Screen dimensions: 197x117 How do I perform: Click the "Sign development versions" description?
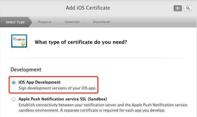(x=57, y=88)
